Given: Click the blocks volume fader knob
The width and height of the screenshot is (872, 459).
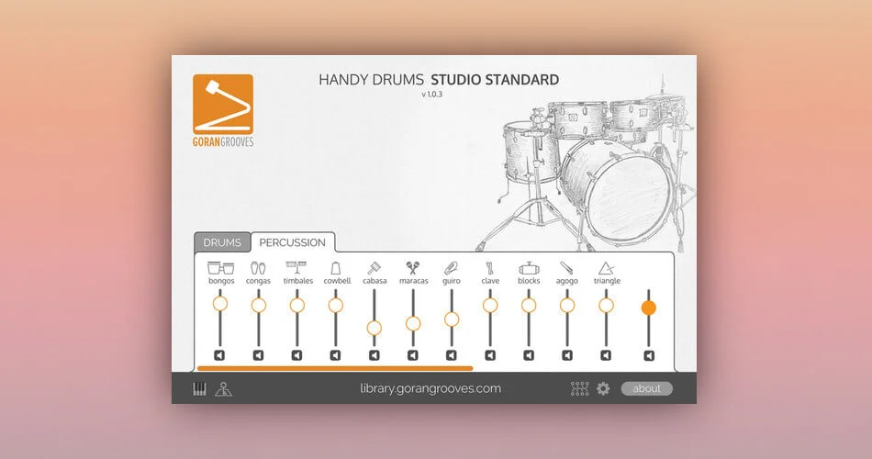Looking at the screenshot, I should pos(529,306).
